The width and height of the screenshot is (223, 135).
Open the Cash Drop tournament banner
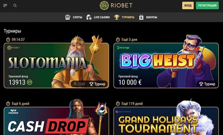[x=56, y=121]
